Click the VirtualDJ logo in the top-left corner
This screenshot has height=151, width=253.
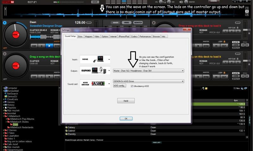click(8, 2)
